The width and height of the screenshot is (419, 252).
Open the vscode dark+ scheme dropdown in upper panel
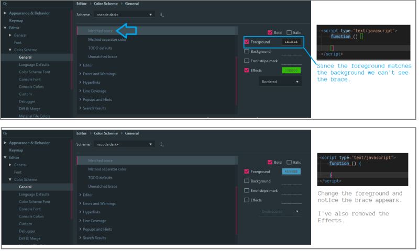124,15
